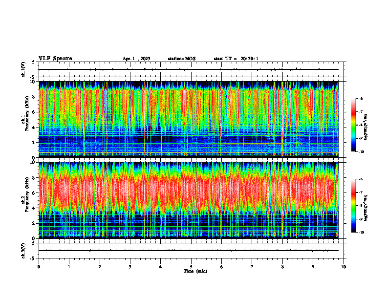Screen dimensions: 387x299
Task: Click the ch.2 frequency tick label "8"
Action: [x=34, y=178]
